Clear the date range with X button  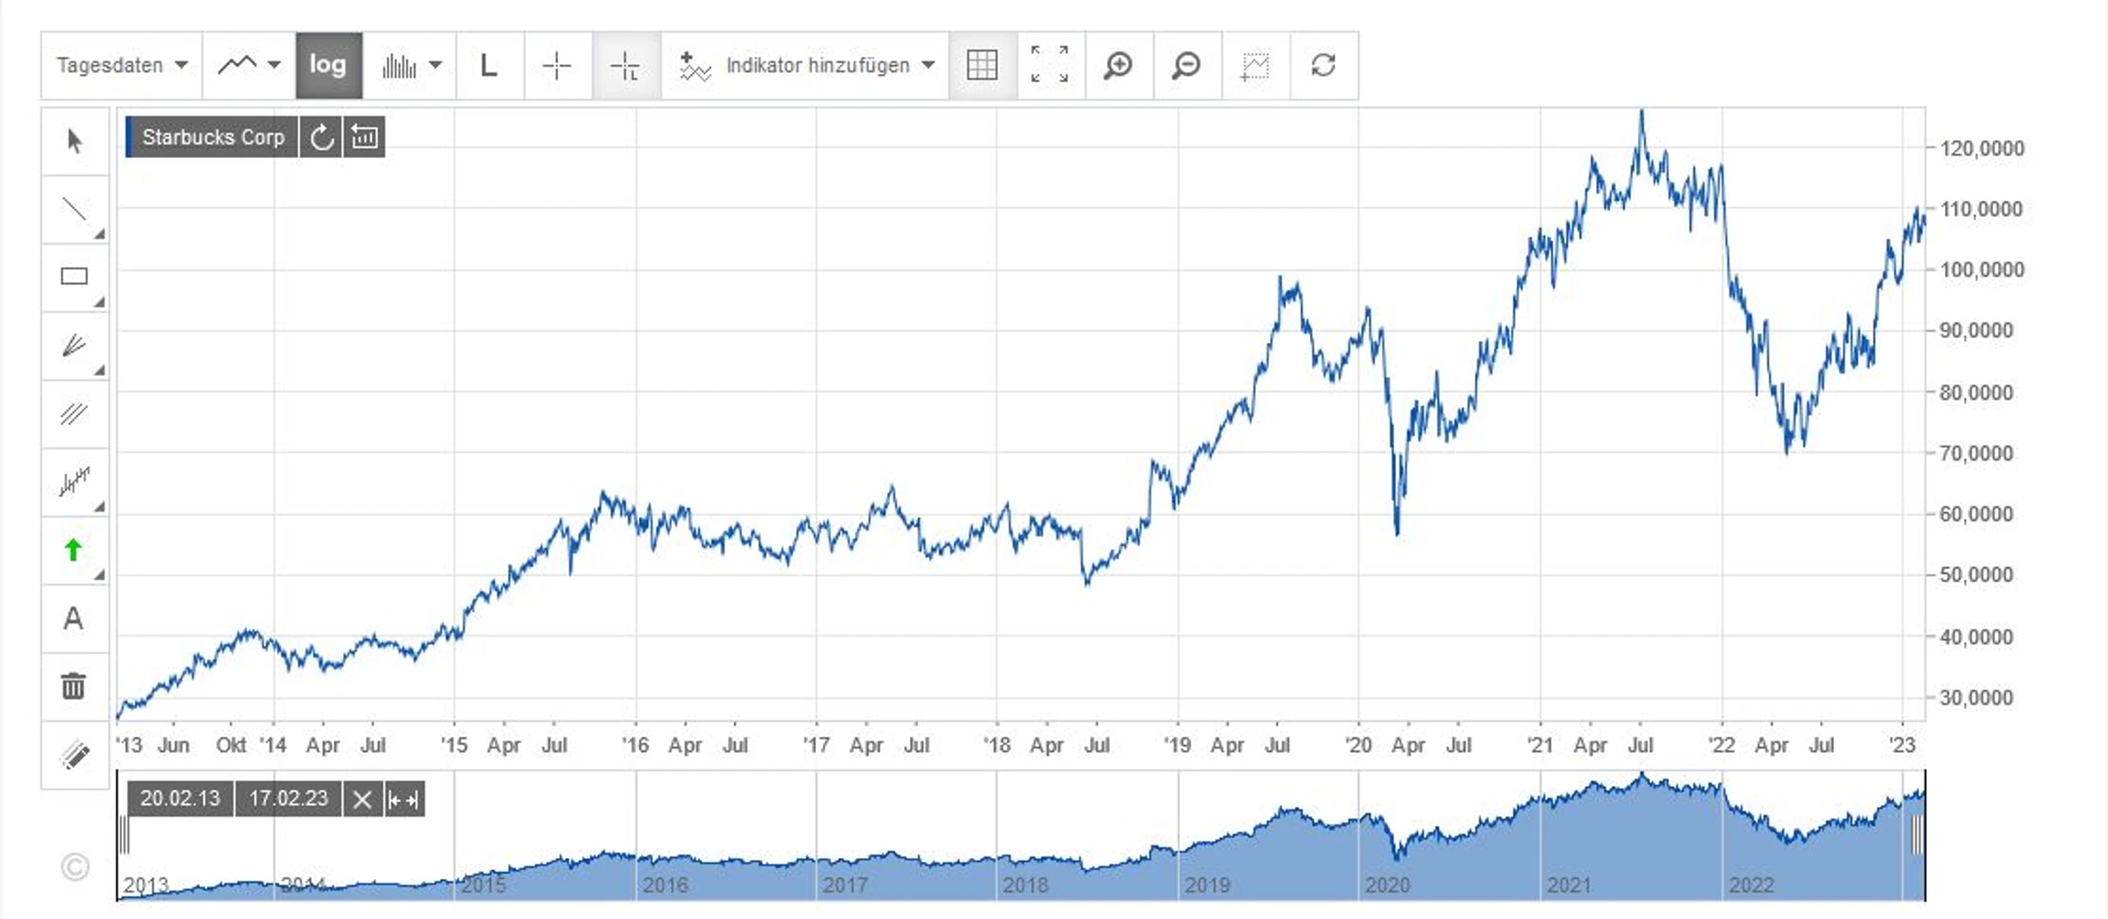[362, 799]
